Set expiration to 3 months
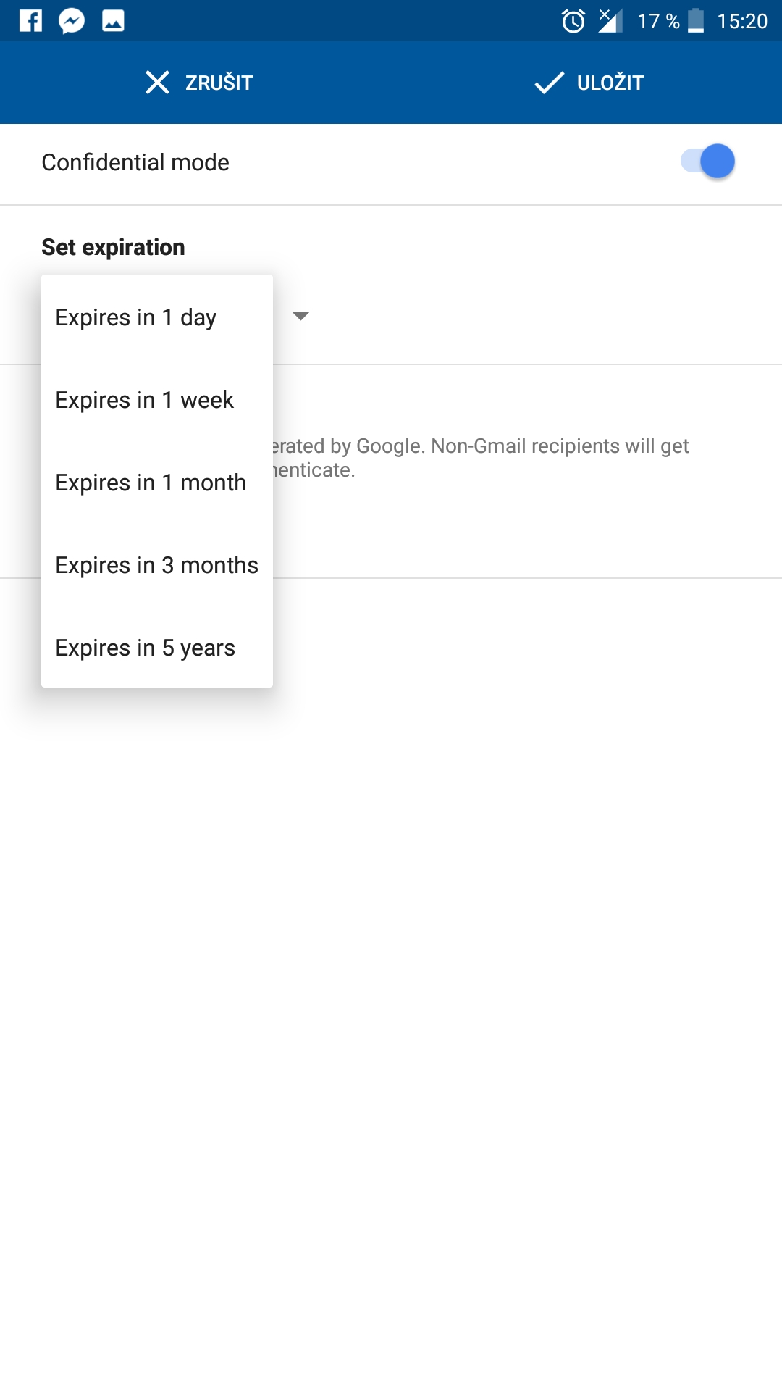The image size is (782, 1391). pos(156,565)
